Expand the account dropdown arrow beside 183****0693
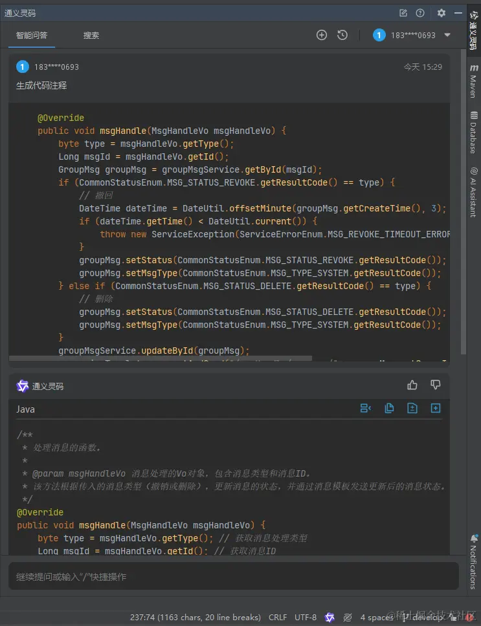Viewport: 481px width, 626px height. pyautogui.click(x=447, y=35)
